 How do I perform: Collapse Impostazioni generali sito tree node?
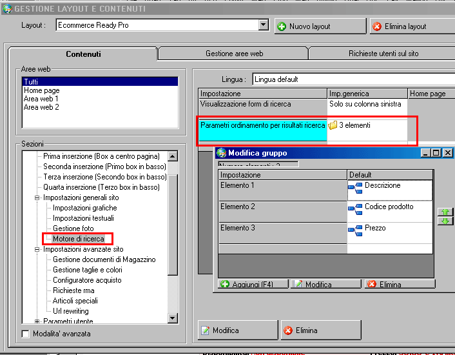(37, 198)
